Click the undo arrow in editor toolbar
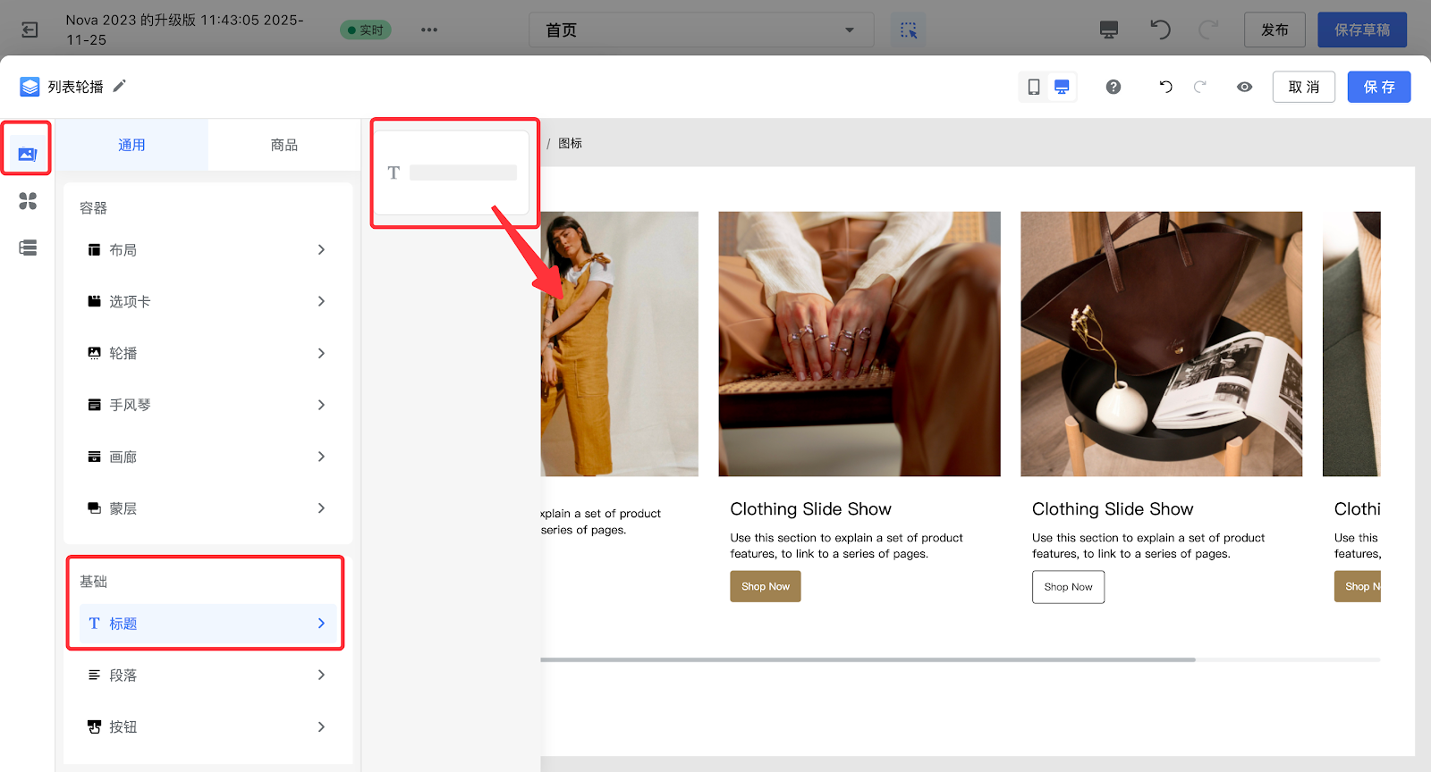 1165,87
